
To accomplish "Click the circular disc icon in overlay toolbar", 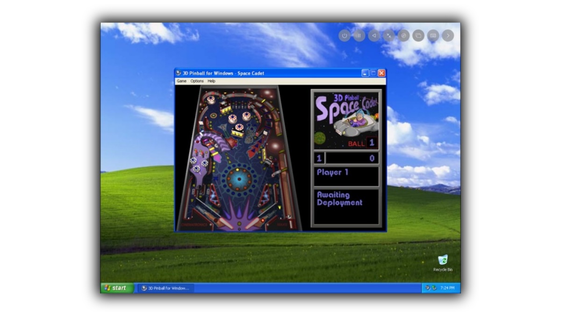I will 403,36.
